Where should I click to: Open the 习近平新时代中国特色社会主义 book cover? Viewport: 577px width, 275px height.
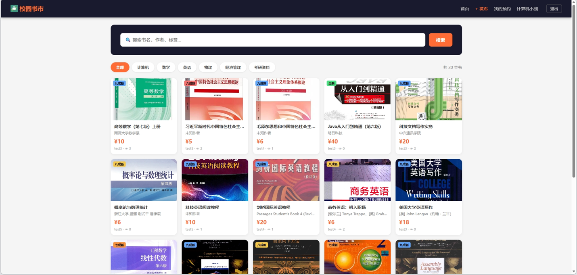pos(215,99)
